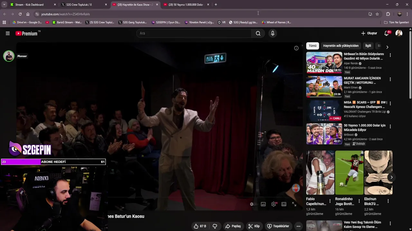Viewport: 412px width, 231px height.
Task: Toggle subtitles in the video player
Action: click(263, 204)
